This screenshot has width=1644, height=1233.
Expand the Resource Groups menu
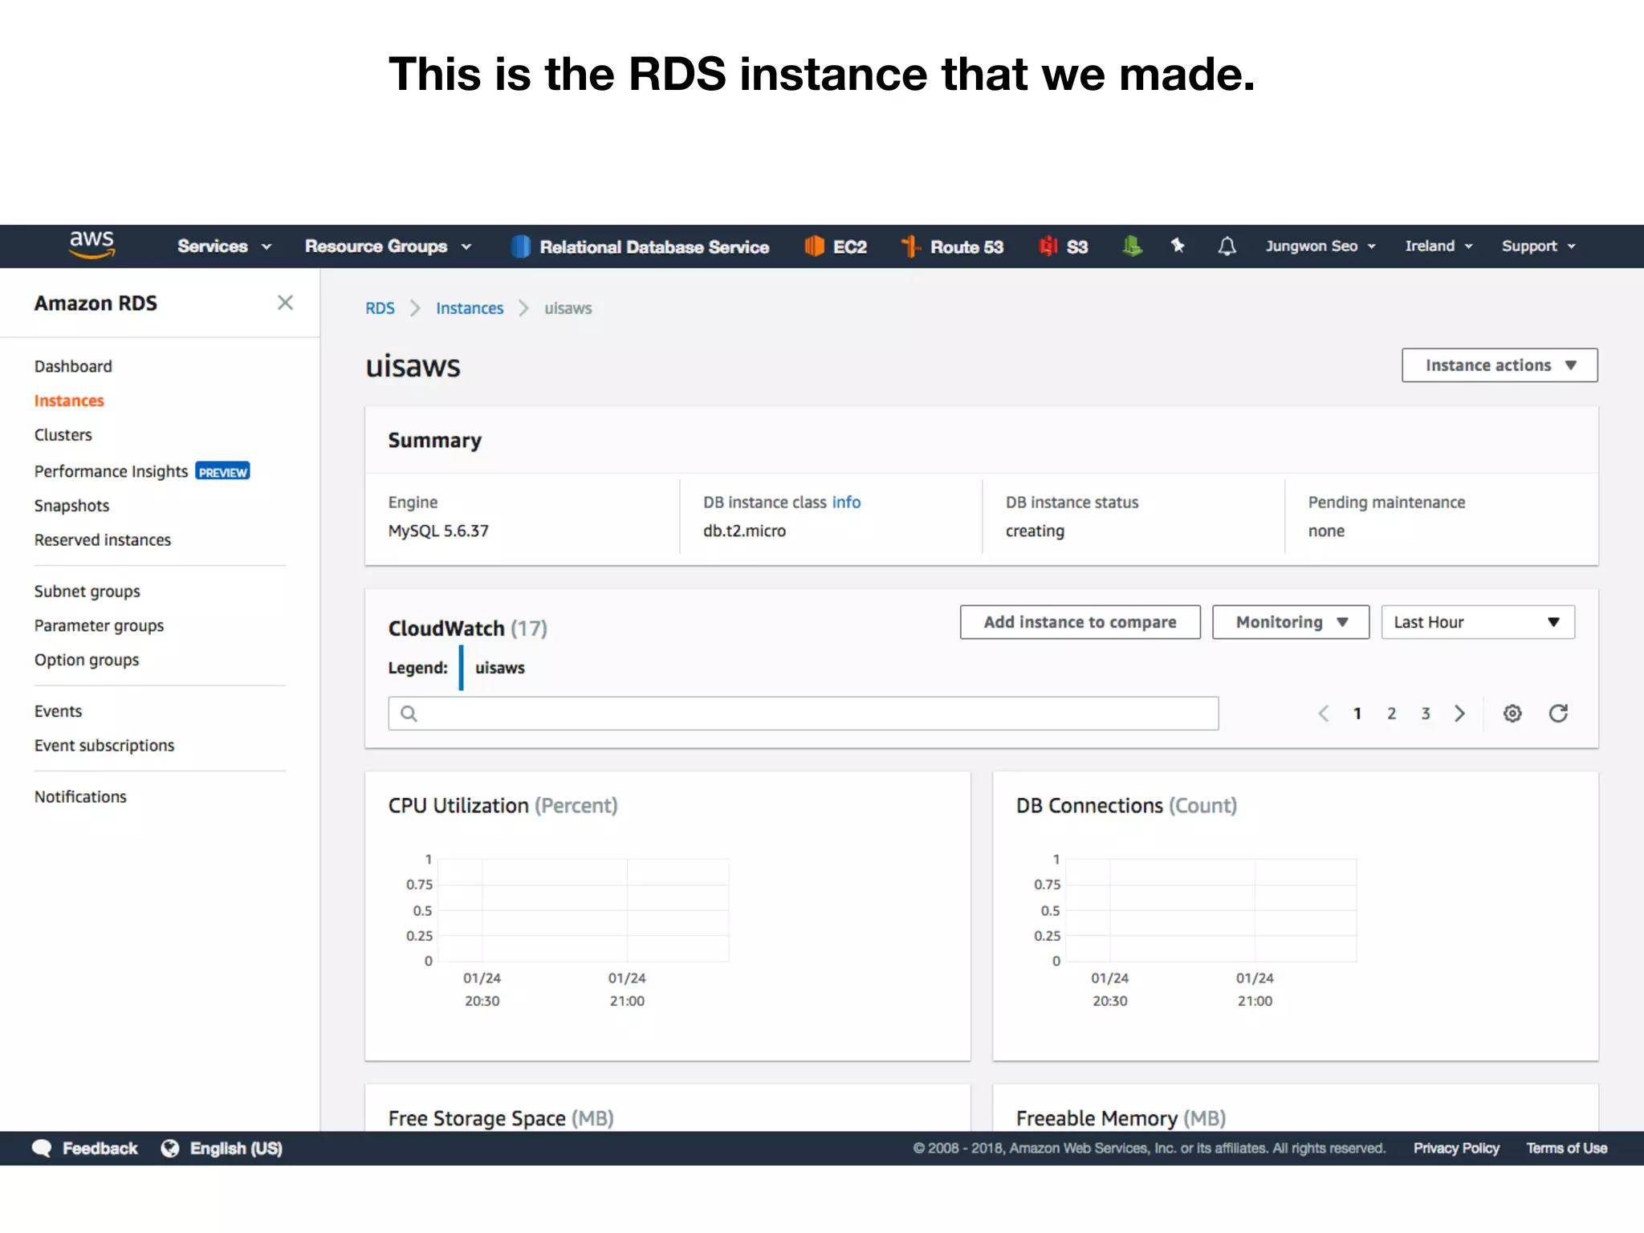click(x=388, y=246)
